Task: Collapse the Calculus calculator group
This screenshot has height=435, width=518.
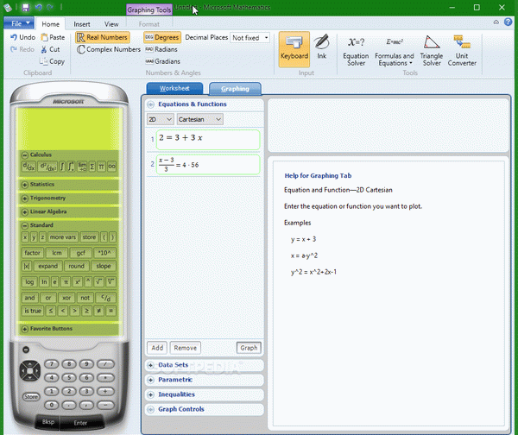Action: 25,154
